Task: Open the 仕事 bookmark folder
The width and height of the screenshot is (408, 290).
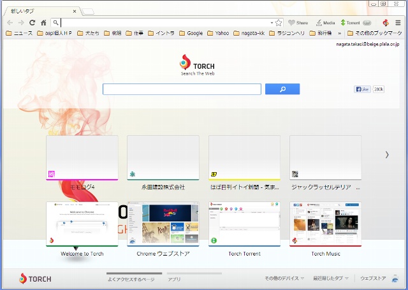Action: [x=135, y=33]
